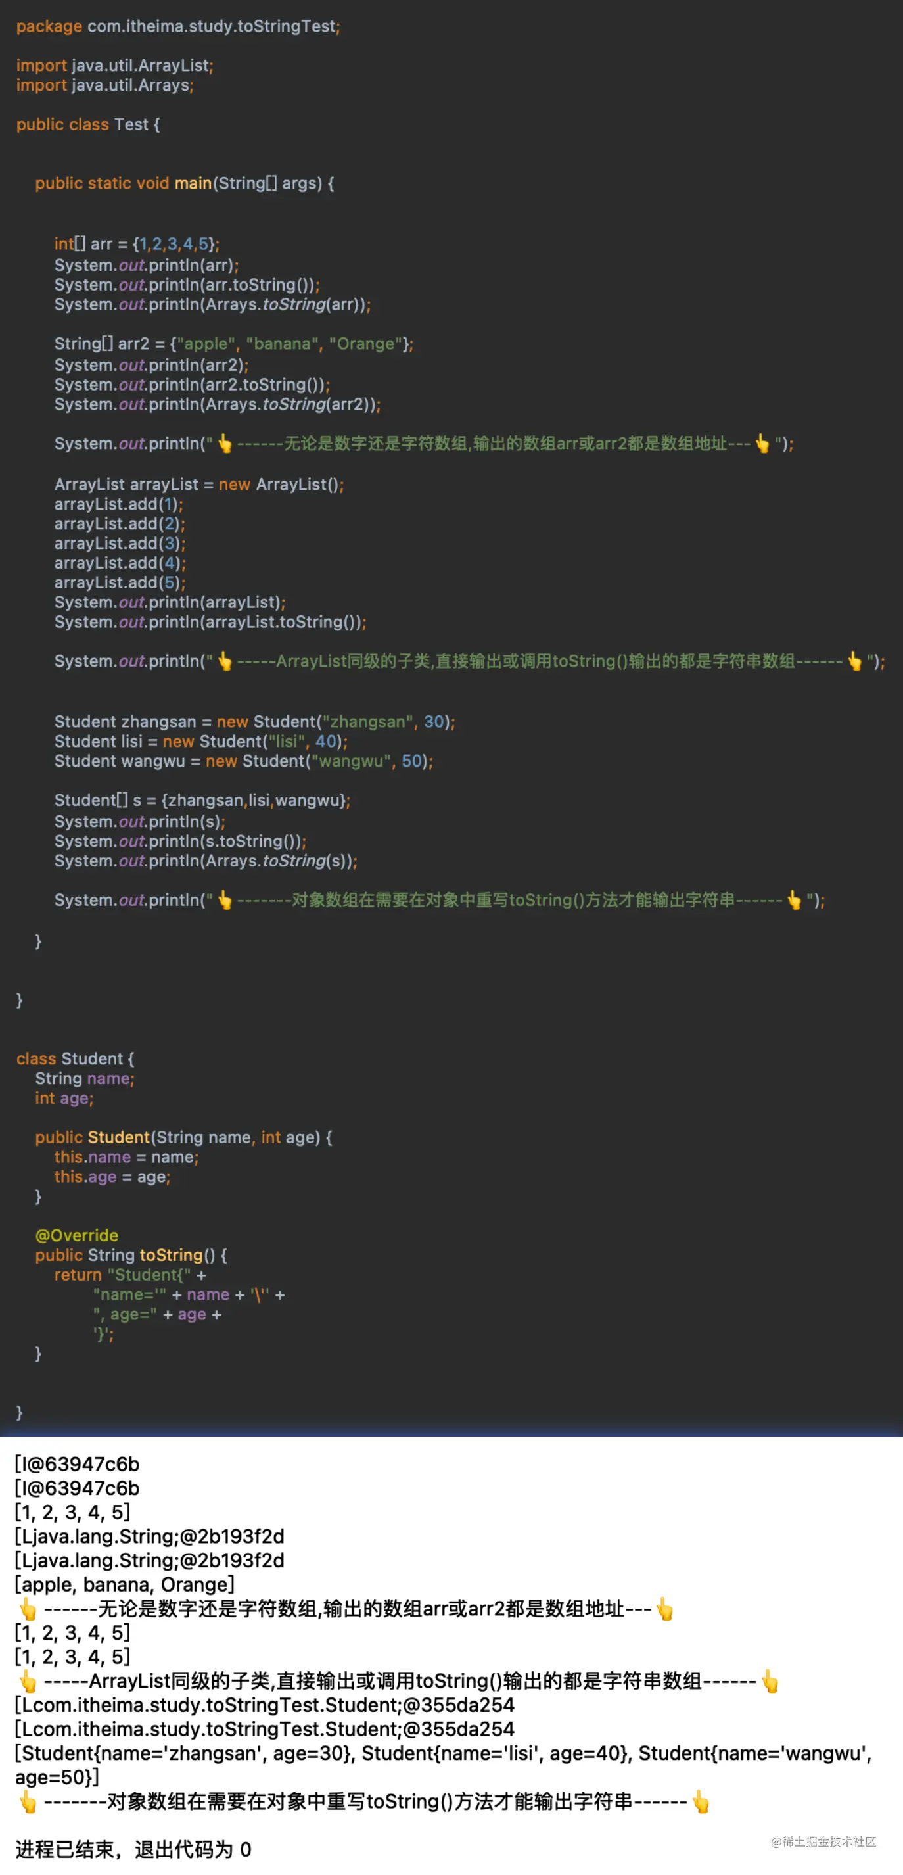Click the Student zhangsan instantiation line
This screenshot has height=1875, width=903.
(x=254, y=721)
